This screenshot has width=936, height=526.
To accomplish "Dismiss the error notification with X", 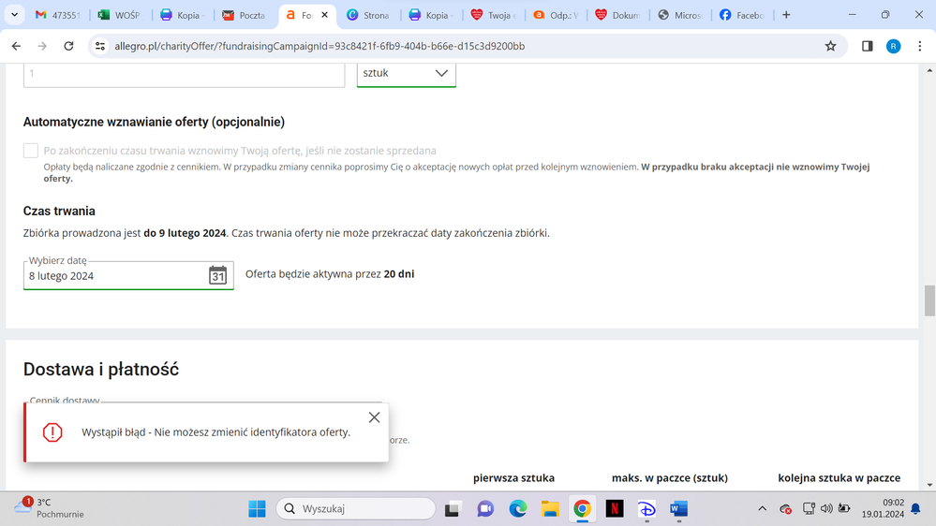I will [374, 417].
